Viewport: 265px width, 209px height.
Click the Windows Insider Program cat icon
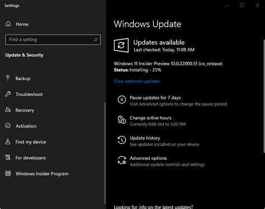coord(8,173)
